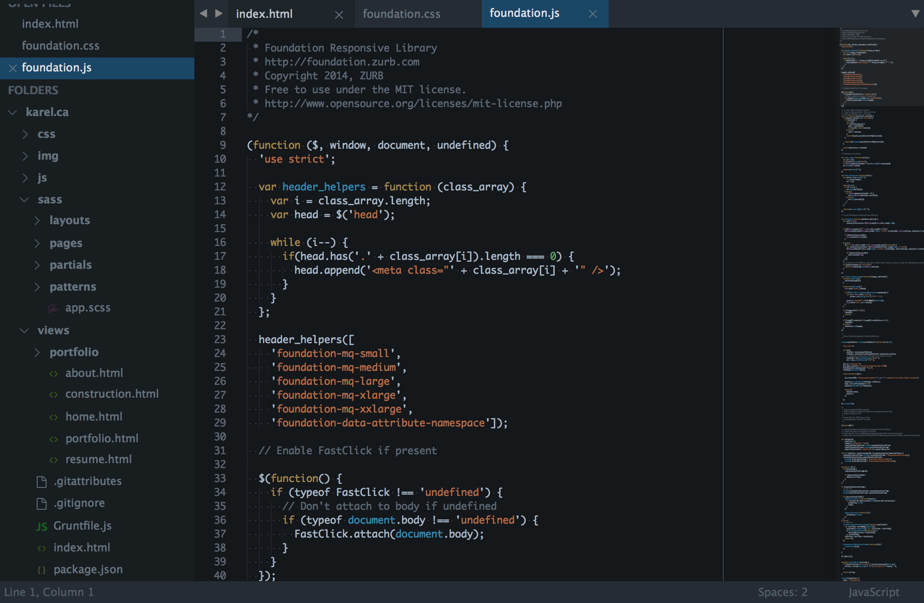Click the braces icon beside package.json
This screenshot has width=924, height=603.
tap(42, 570)
